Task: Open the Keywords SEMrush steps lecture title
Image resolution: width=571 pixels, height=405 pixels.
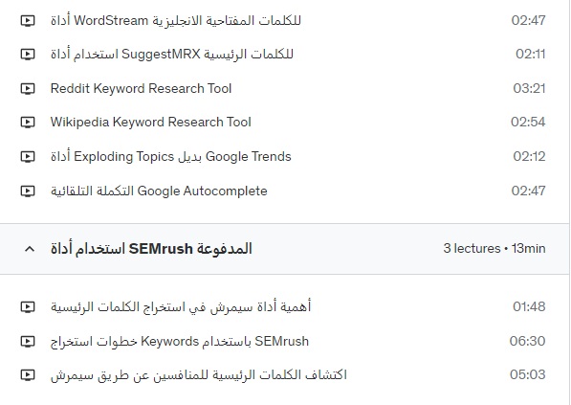Action: tap(180, 342)
